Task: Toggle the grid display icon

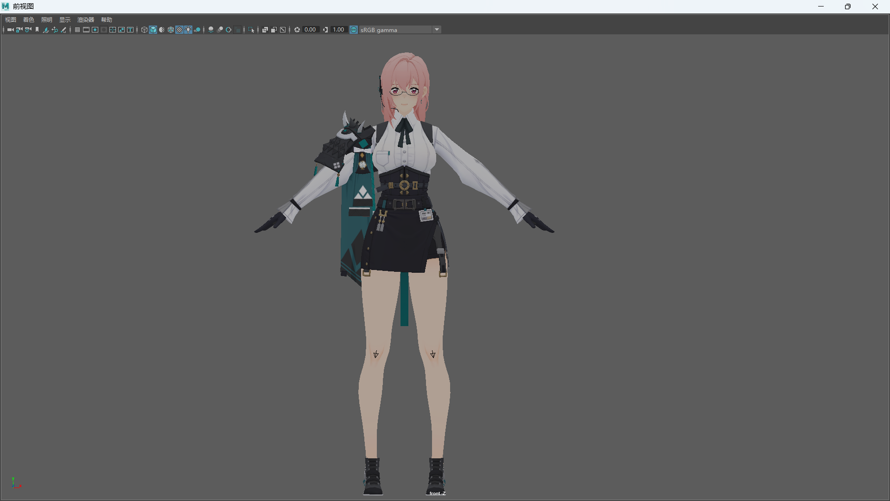Action: pos(77,30)
